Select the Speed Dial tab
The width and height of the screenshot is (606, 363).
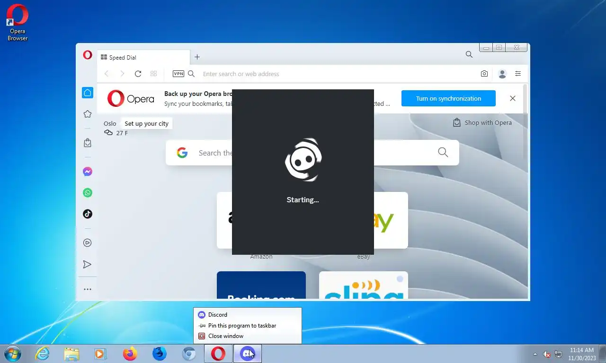(143, 57)
